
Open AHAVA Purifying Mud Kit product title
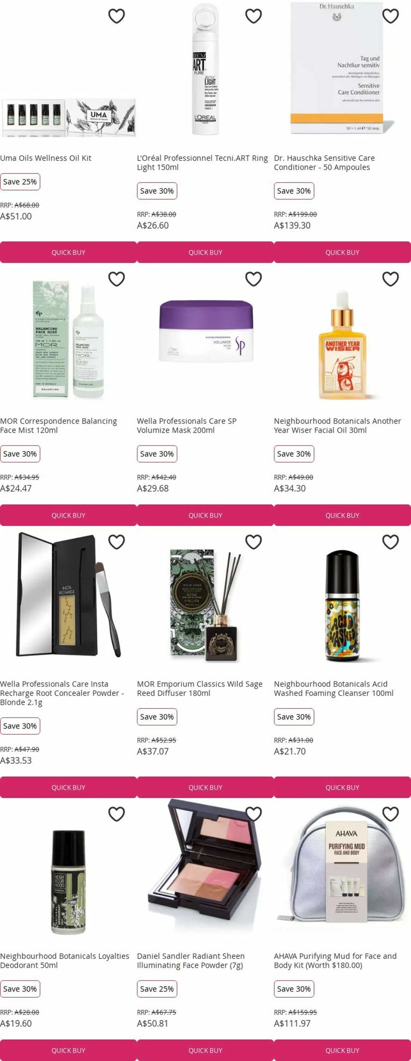pos(335,960)
